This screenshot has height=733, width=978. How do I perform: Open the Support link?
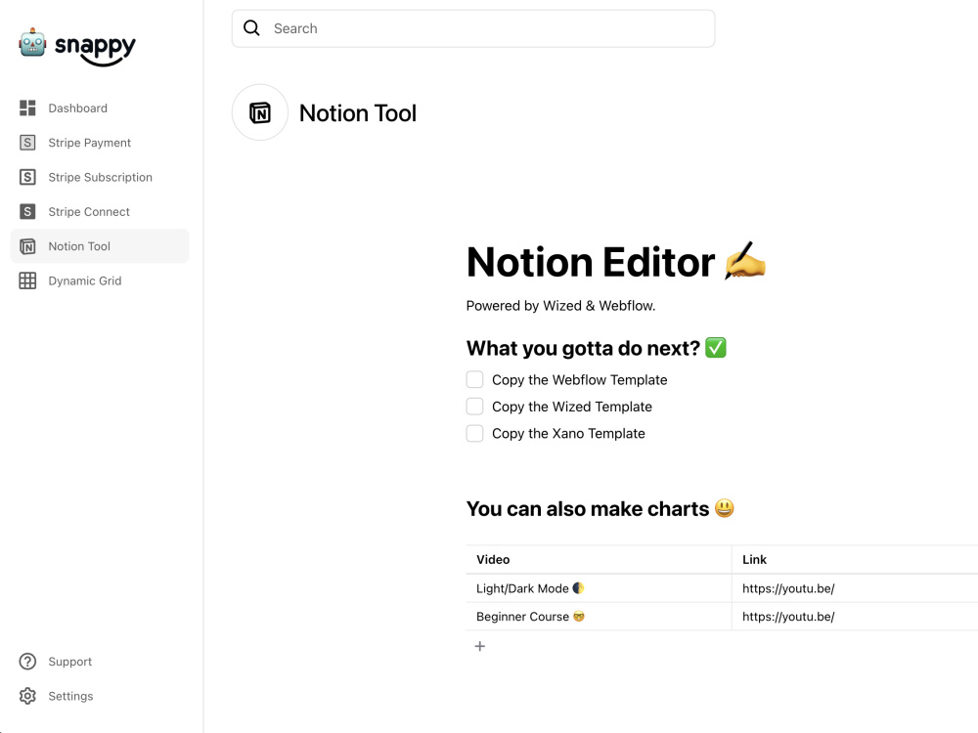(69, 662)
